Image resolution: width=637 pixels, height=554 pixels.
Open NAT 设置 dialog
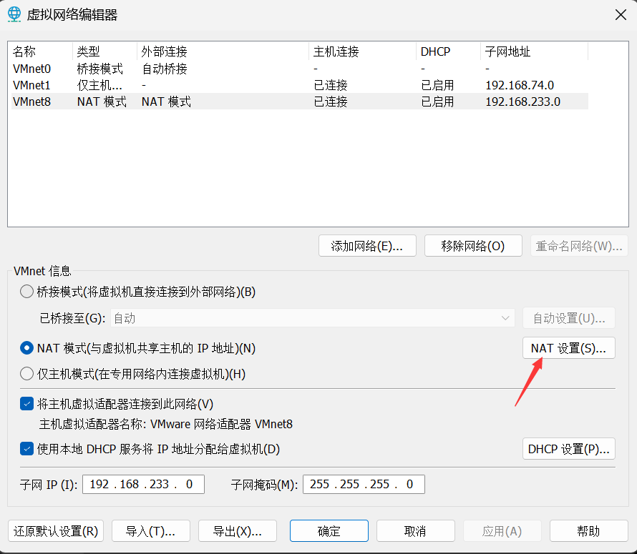tap(569, 348)
